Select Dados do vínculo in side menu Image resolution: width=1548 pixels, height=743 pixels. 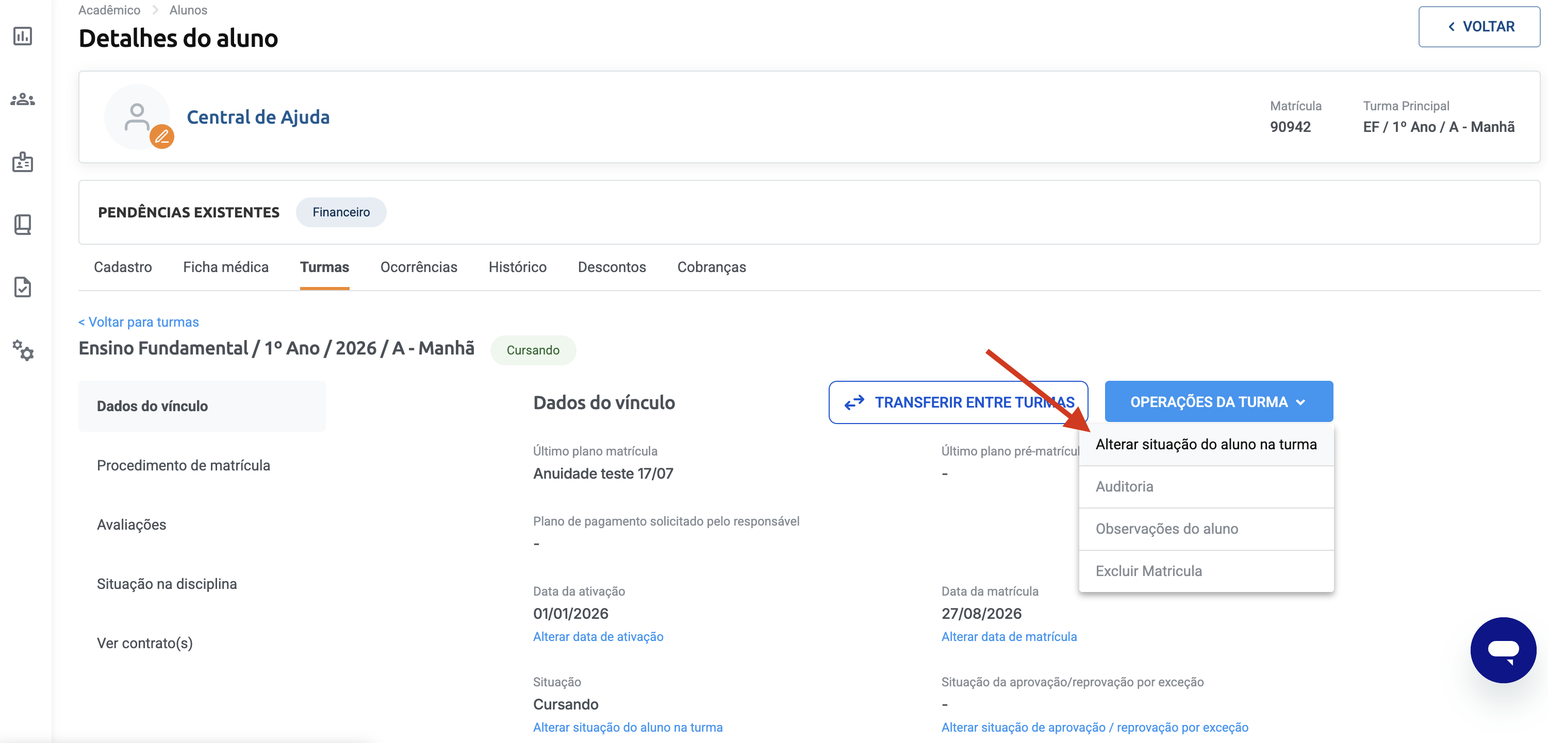pos(202,406)
